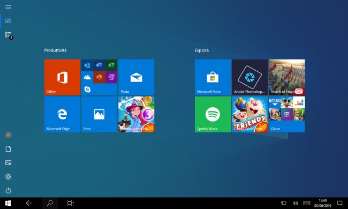348x209 pixels.
Task: Launch Microsoft Edge tile
Action: (x=62, y=114)
